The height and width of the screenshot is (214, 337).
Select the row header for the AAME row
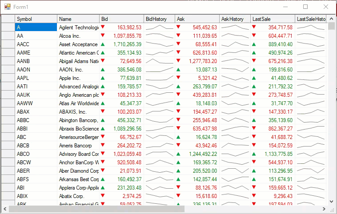coord(8,52)
